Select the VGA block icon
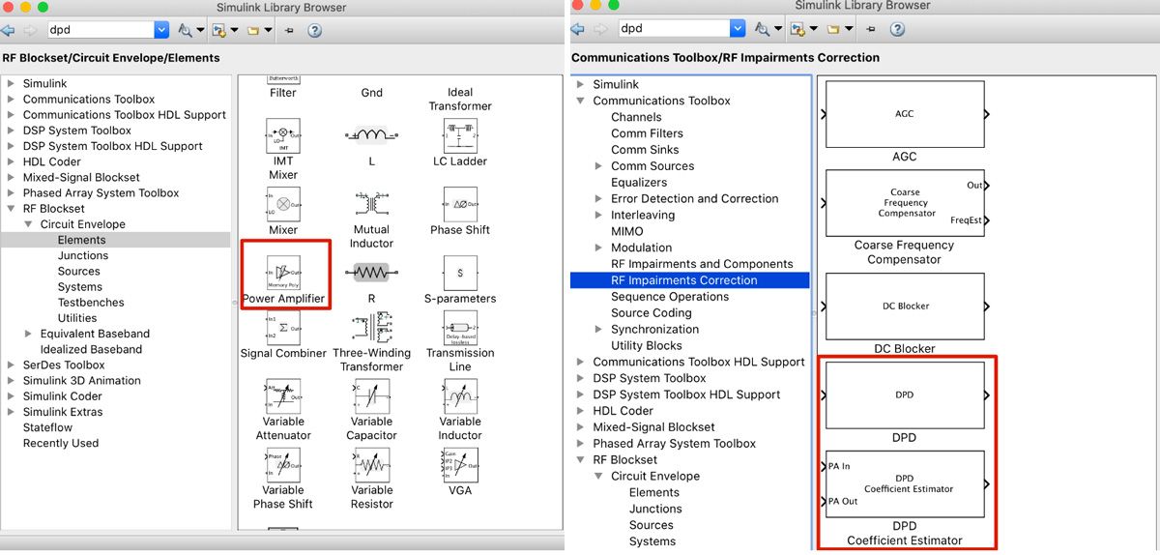The image size is (1160, 555). 460,465
